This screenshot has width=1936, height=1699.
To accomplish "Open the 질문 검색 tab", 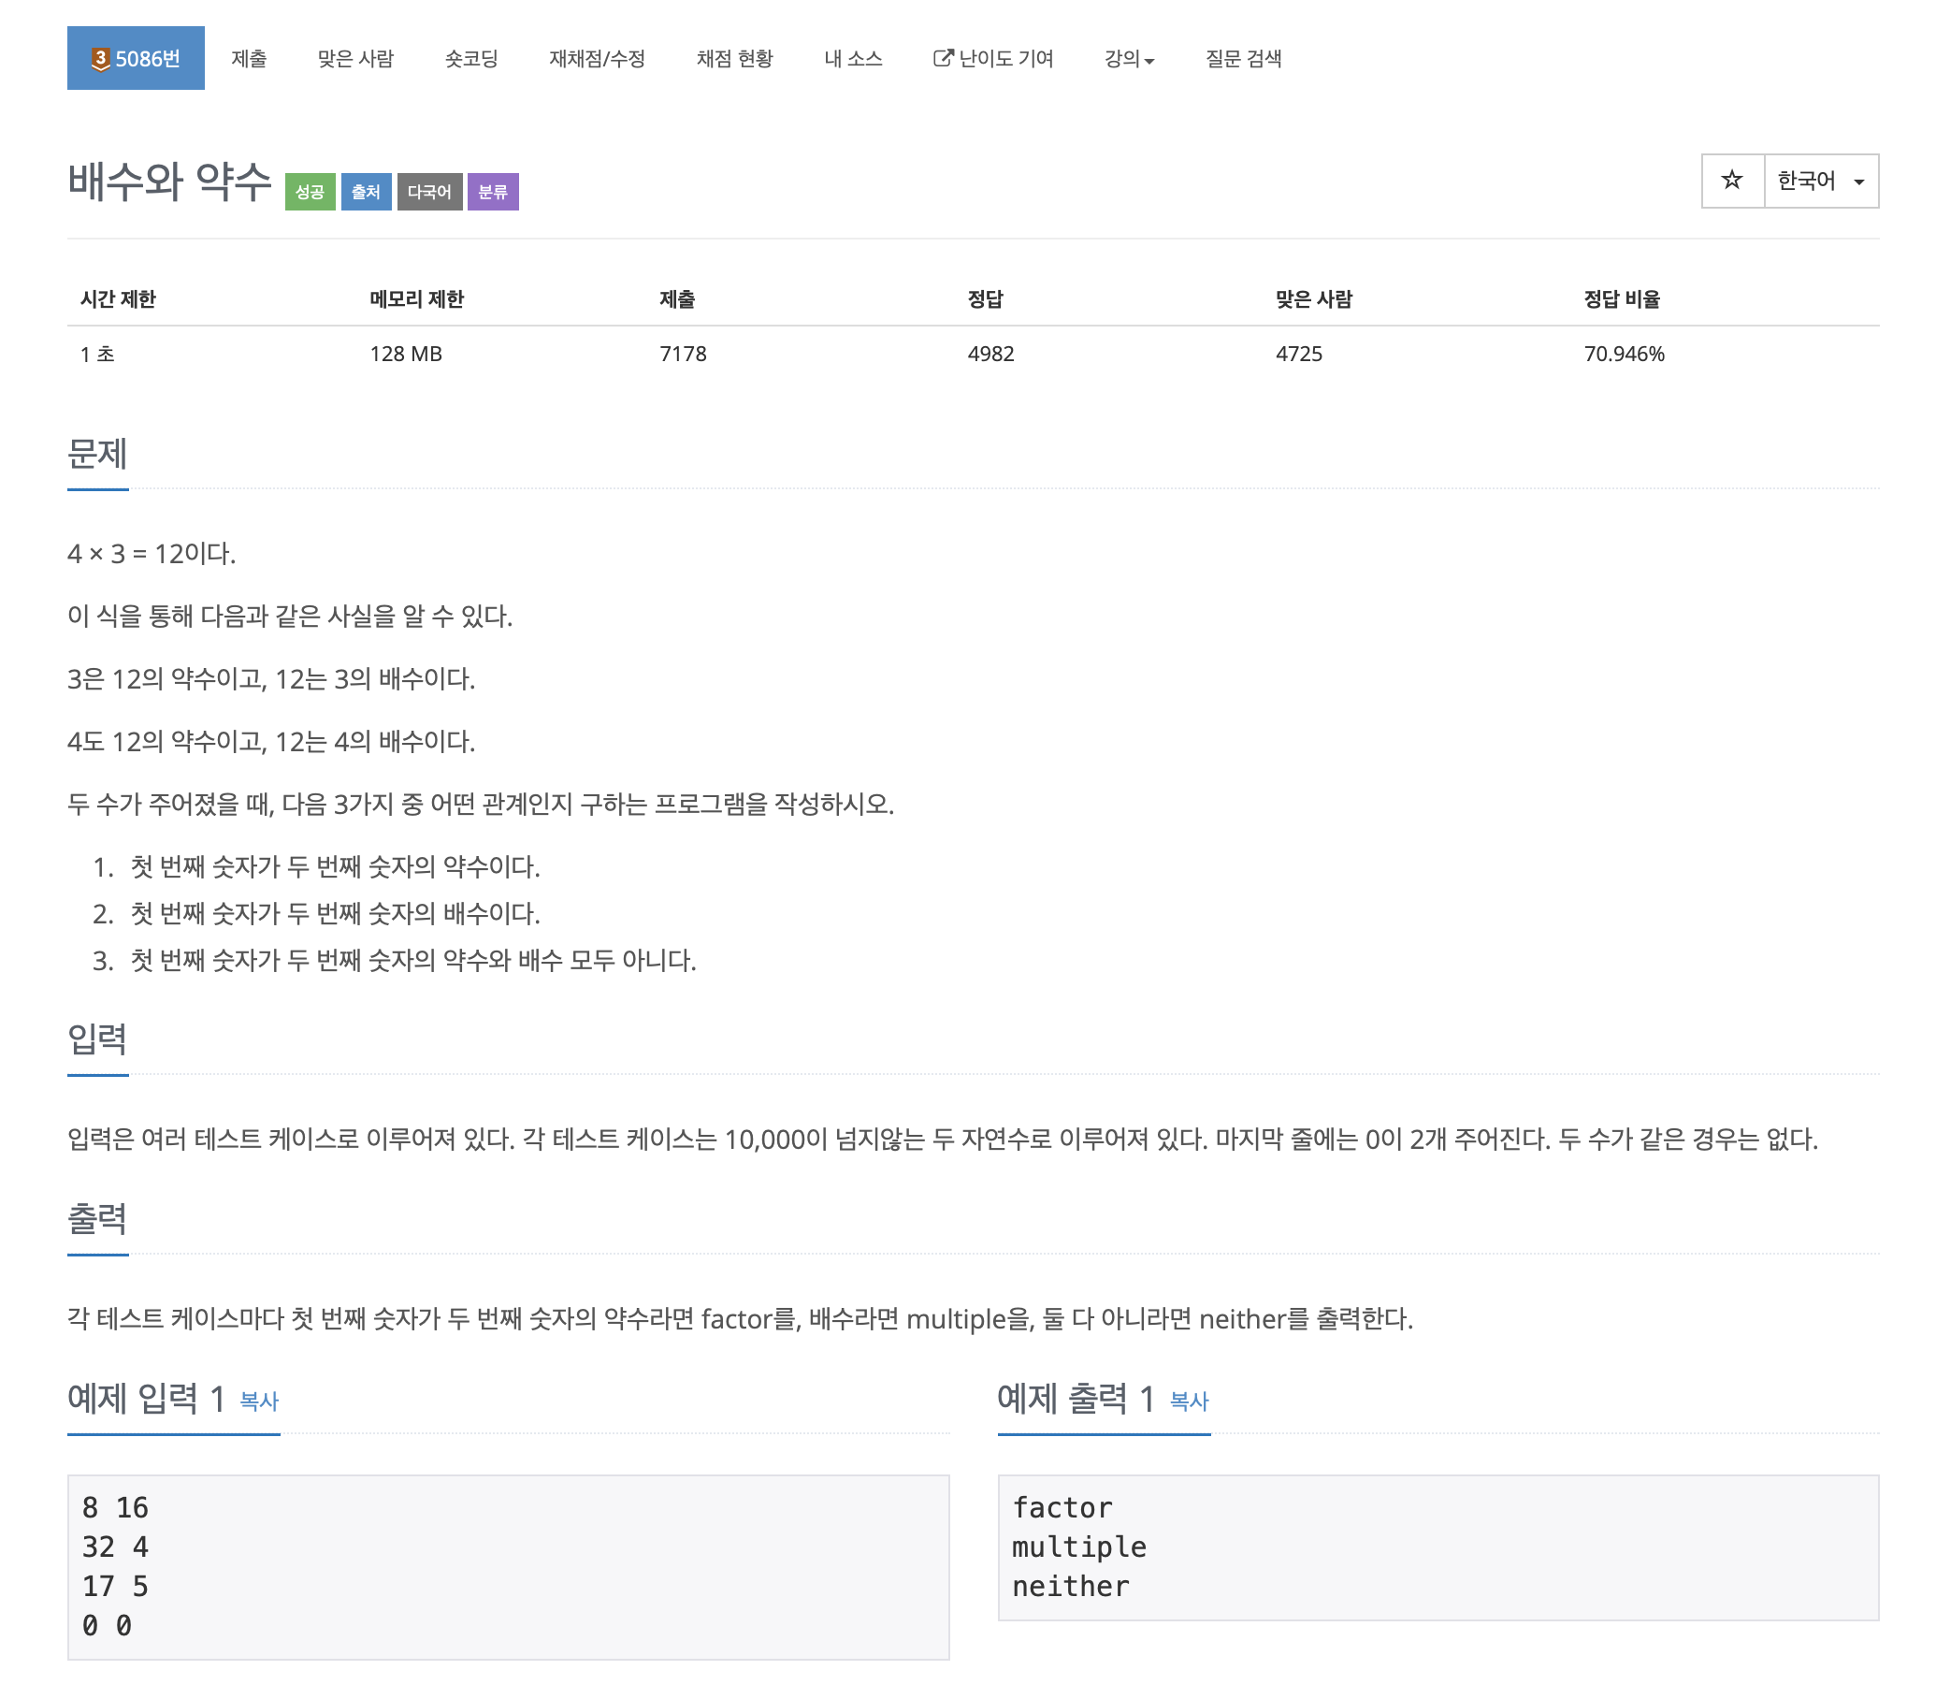I will (x=1243, y=59).
